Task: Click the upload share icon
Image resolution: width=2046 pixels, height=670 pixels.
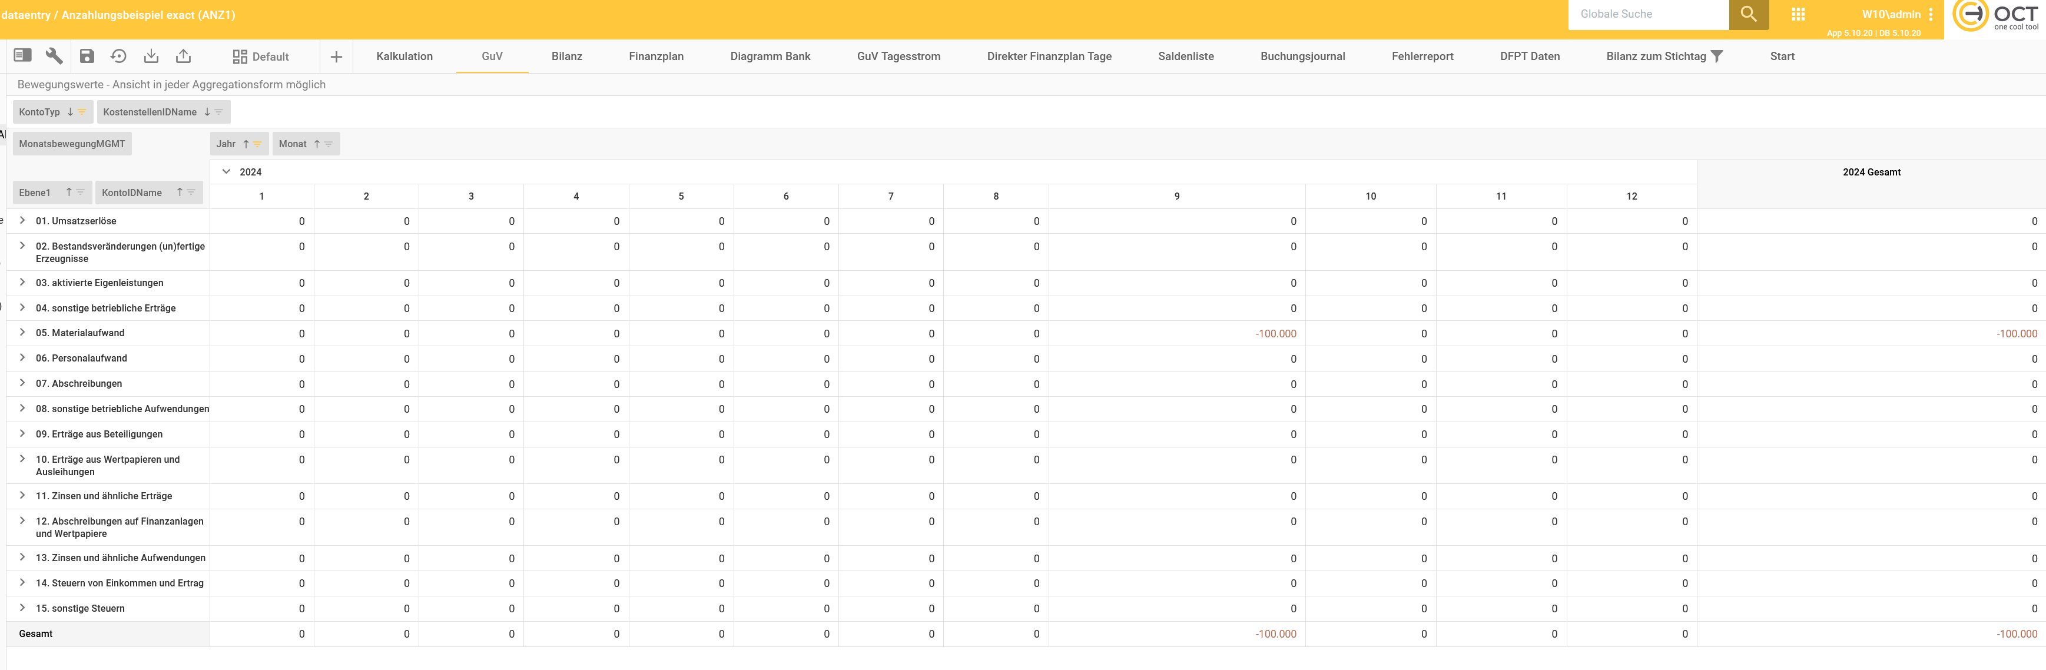Action: (184, 55)
